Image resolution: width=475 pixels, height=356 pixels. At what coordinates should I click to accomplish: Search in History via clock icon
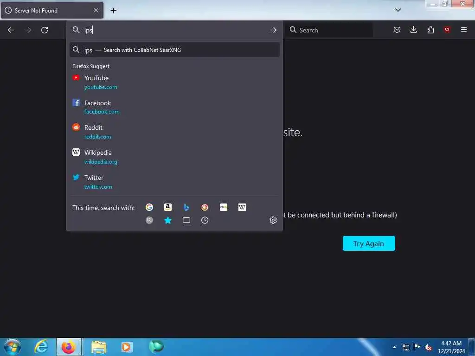pyautogui.click(x=205, y=220)
